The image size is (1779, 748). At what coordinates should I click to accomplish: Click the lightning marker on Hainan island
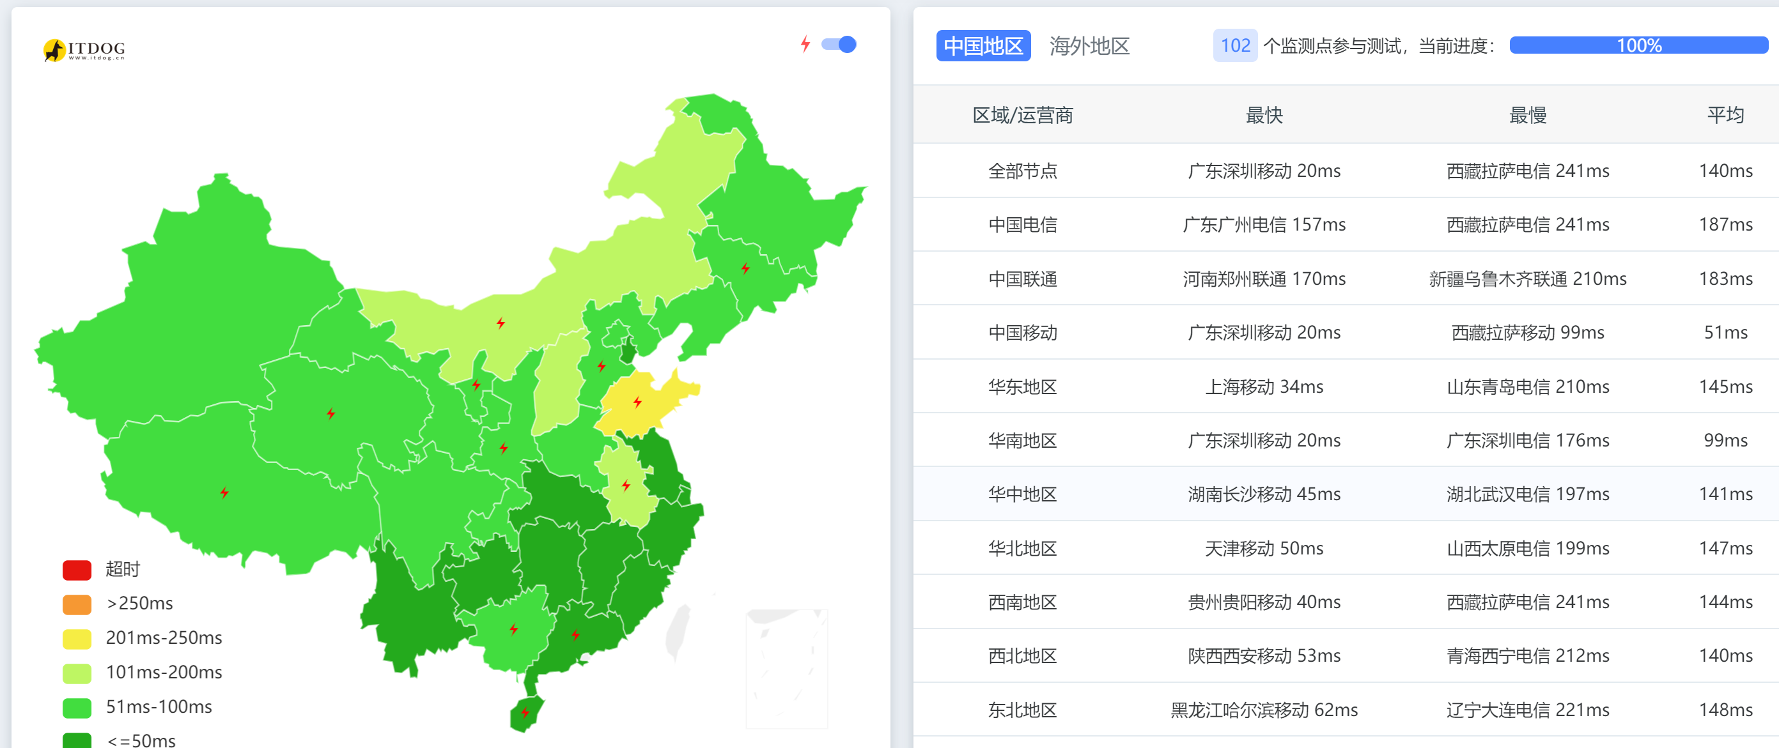point(525,712)
